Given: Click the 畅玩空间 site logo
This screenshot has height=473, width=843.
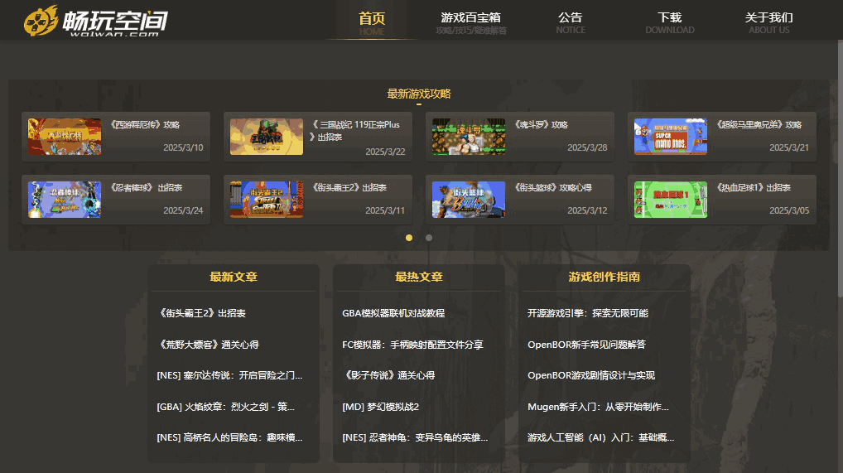Looking at the screenshot, I should 95,21.
